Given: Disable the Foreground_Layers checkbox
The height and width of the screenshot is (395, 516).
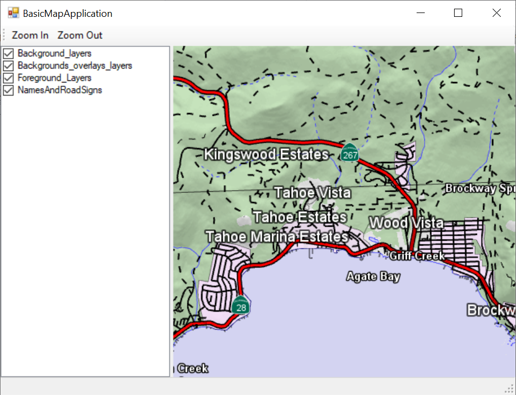Looking at the screenshot, I should pos(8,78).
